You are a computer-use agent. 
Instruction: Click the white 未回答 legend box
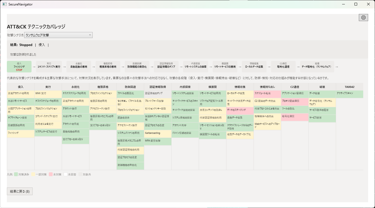tap(66, 174)
